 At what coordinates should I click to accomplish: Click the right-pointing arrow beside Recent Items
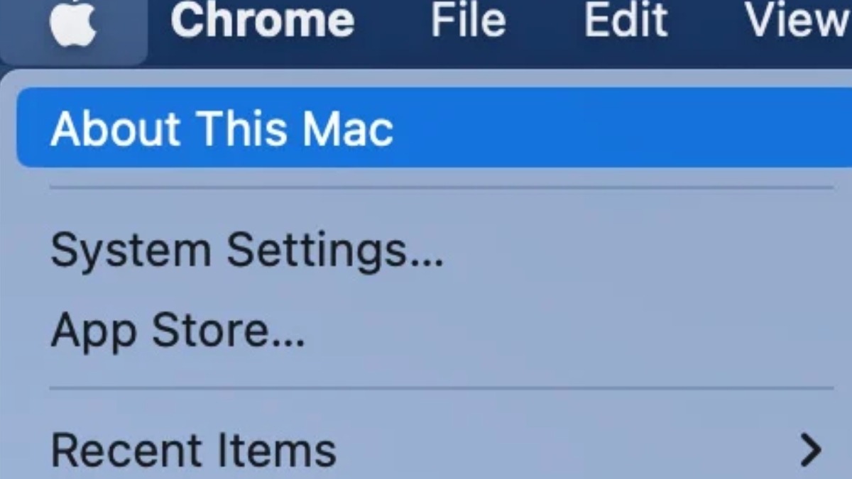tap(810, 449)
